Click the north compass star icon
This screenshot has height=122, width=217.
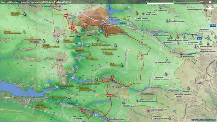point(210,8)
